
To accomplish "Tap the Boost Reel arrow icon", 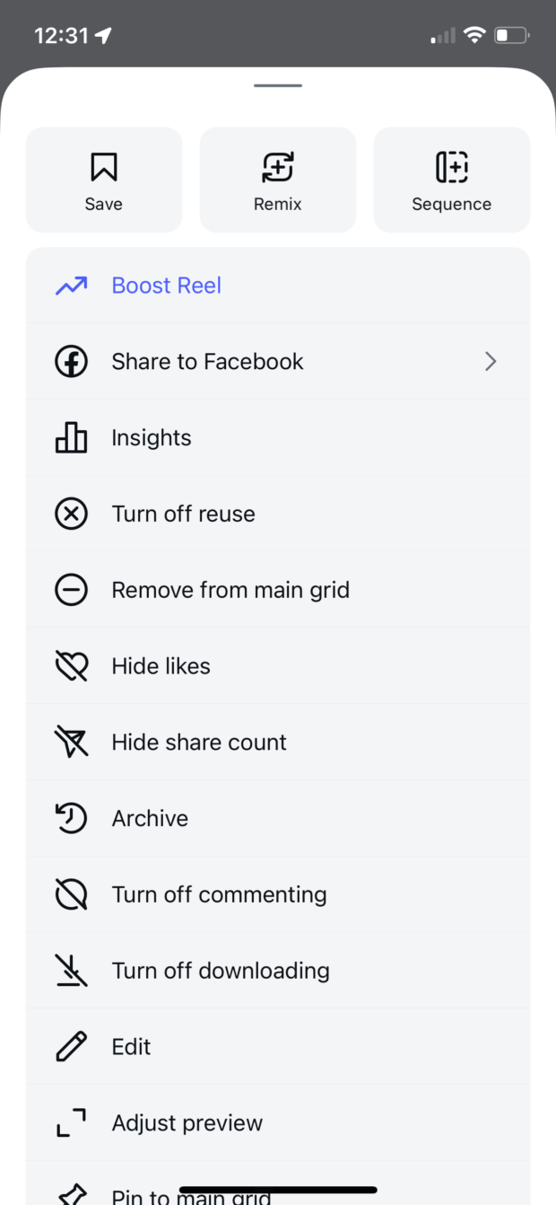I will pos(72,286).
